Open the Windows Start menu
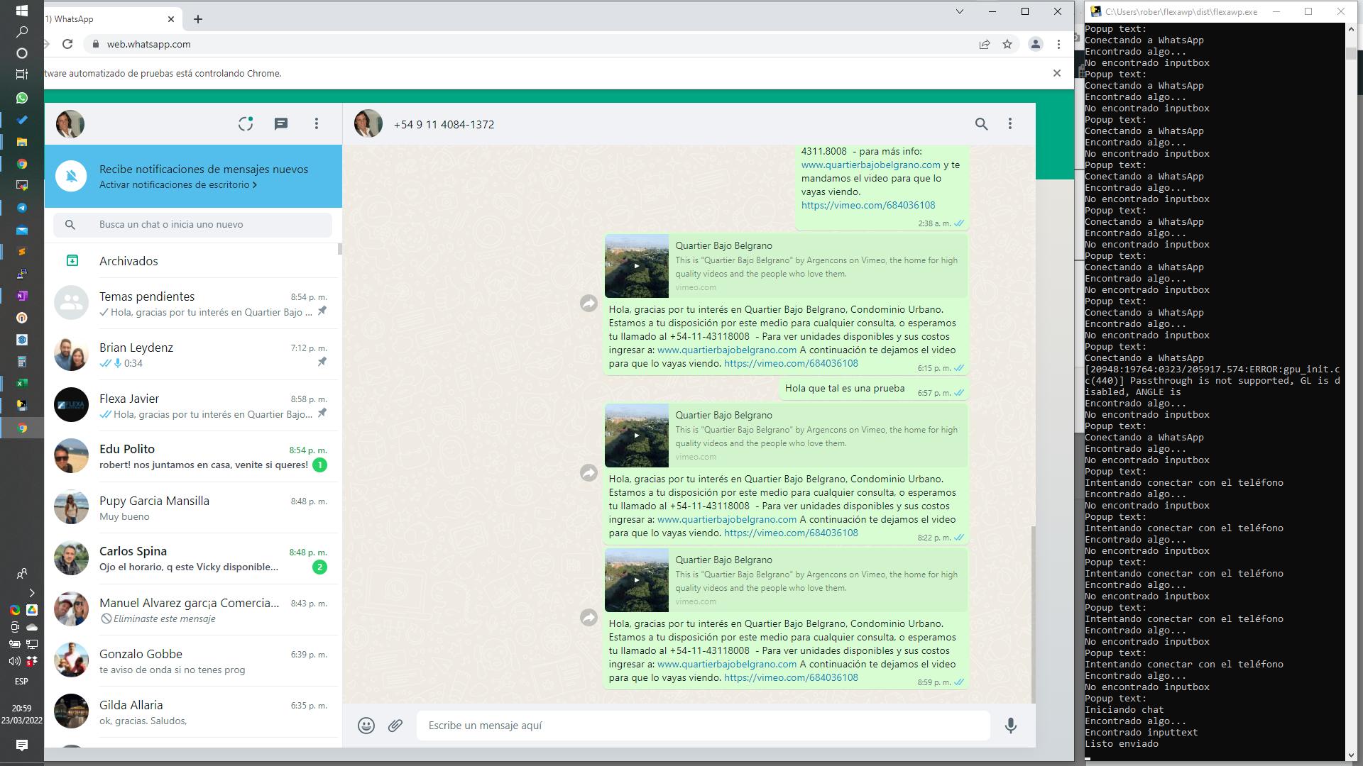The image size is (1363, 766). [x=22, y=11]
